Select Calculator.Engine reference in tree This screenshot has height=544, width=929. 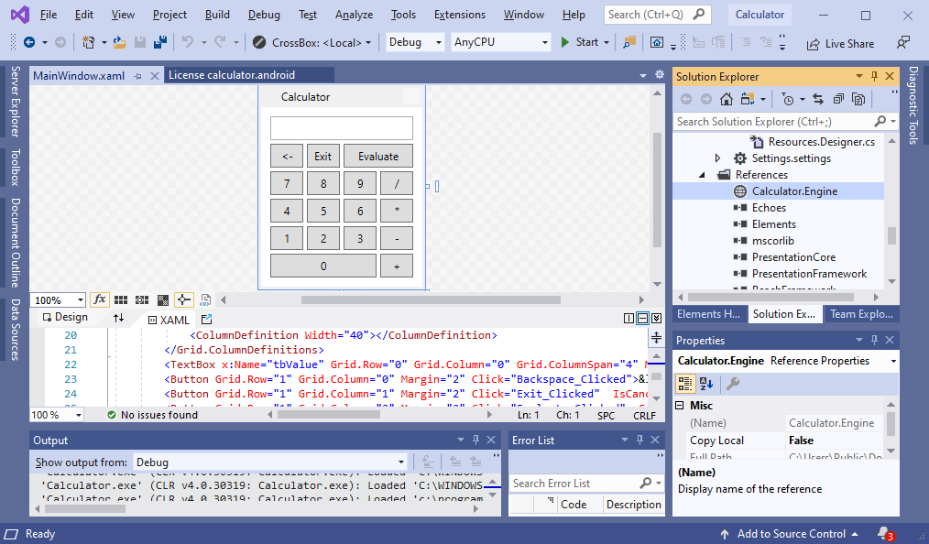[x=794, y=191]
